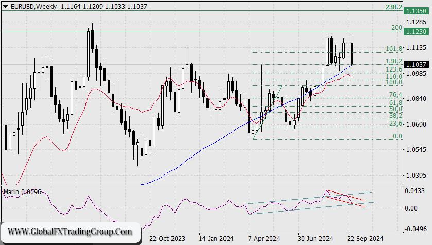Click the 23.6 Fibonacci level label
The width and height of the screenshot is (432, 245).
395,124
